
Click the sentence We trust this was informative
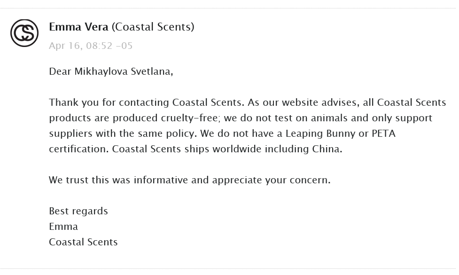118,180
